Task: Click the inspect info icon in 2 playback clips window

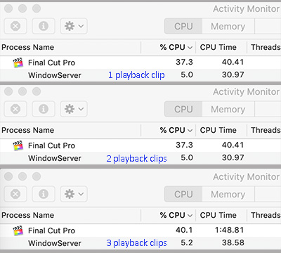Action: [44, 109]
